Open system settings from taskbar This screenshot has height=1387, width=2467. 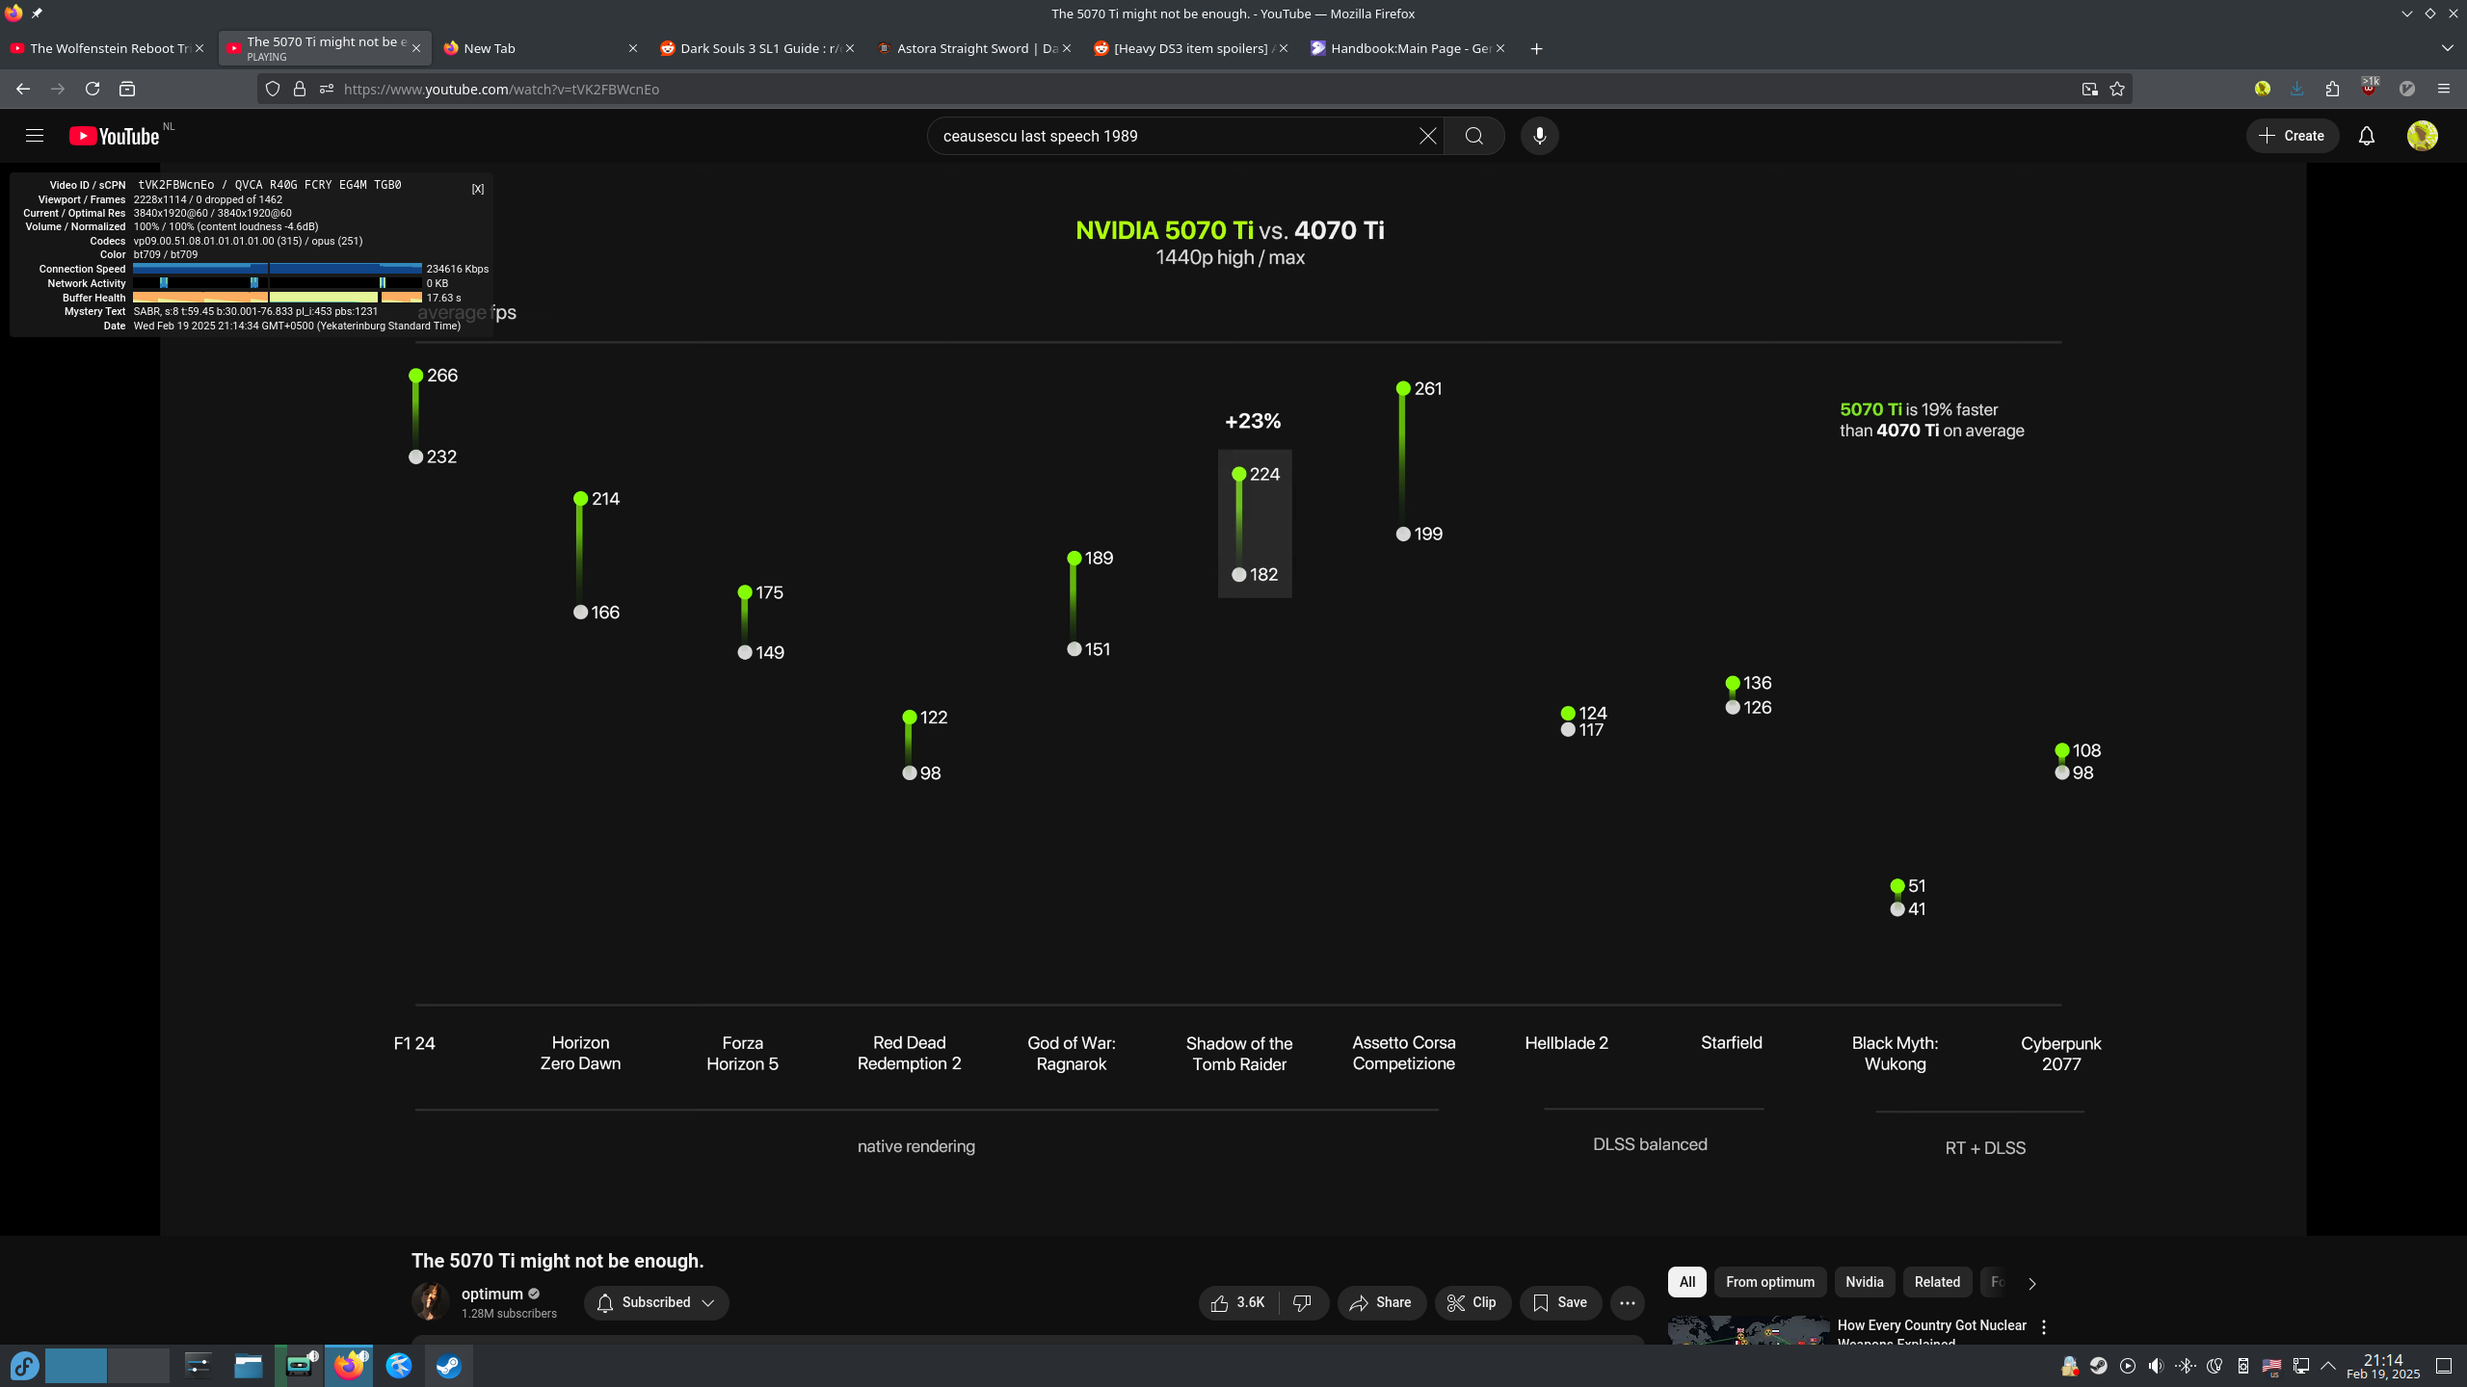coord(198,1366)
